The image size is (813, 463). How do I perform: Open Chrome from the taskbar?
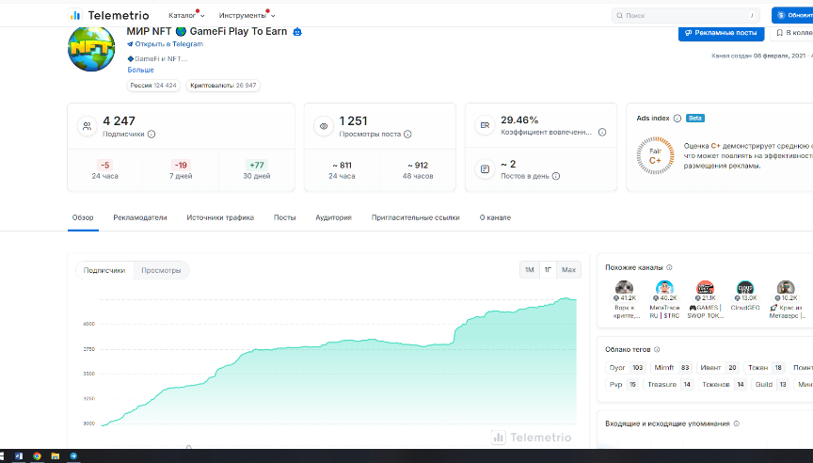[37, 455]
